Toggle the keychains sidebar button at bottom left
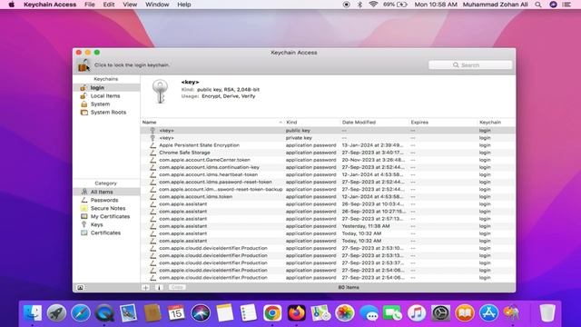 (x=80, y=287)
